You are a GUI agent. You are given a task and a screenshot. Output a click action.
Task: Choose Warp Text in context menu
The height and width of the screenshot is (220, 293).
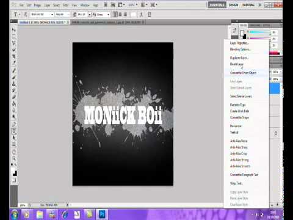(x=236, y=183)
